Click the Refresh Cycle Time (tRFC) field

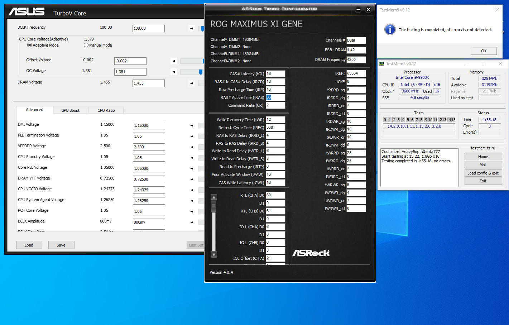[x=275, y=128]
